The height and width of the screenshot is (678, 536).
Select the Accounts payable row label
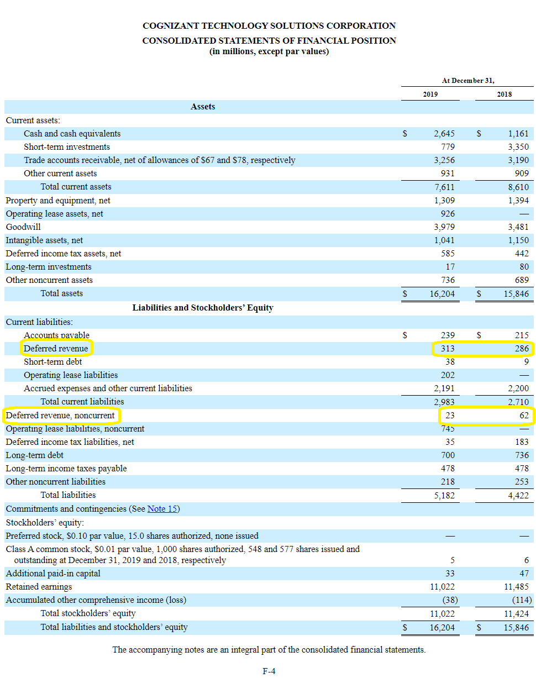coord(56,335)
